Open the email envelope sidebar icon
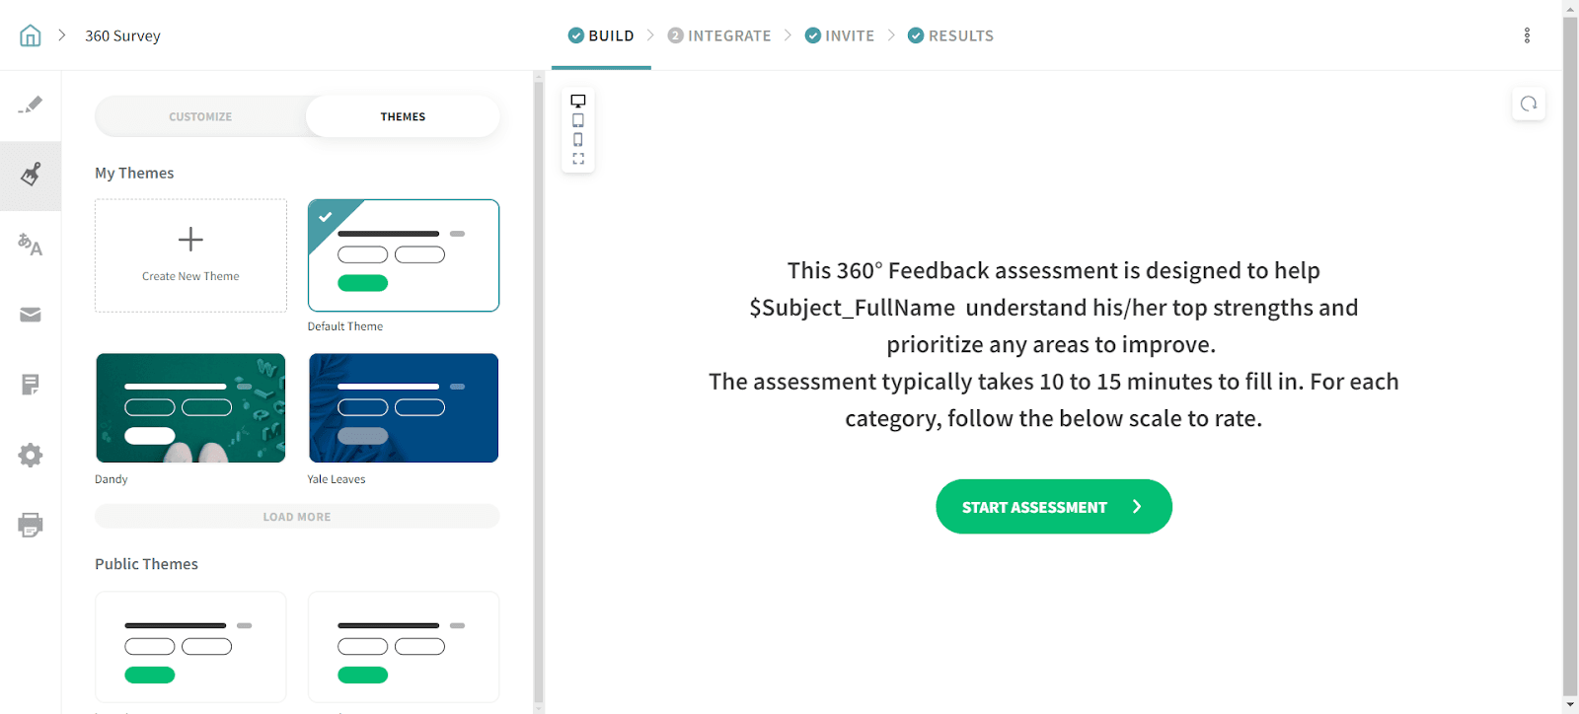The image size is (1579, 714). (31, 315)
